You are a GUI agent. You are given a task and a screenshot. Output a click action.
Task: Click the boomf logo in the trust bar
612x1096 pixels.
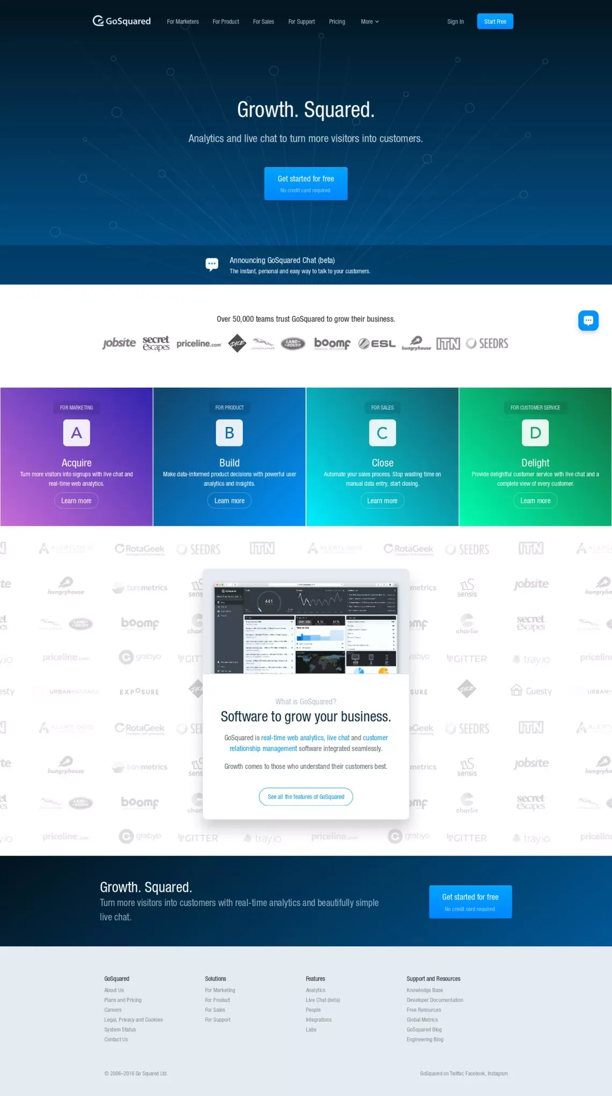pyautogui.click(x=332, y=344)
